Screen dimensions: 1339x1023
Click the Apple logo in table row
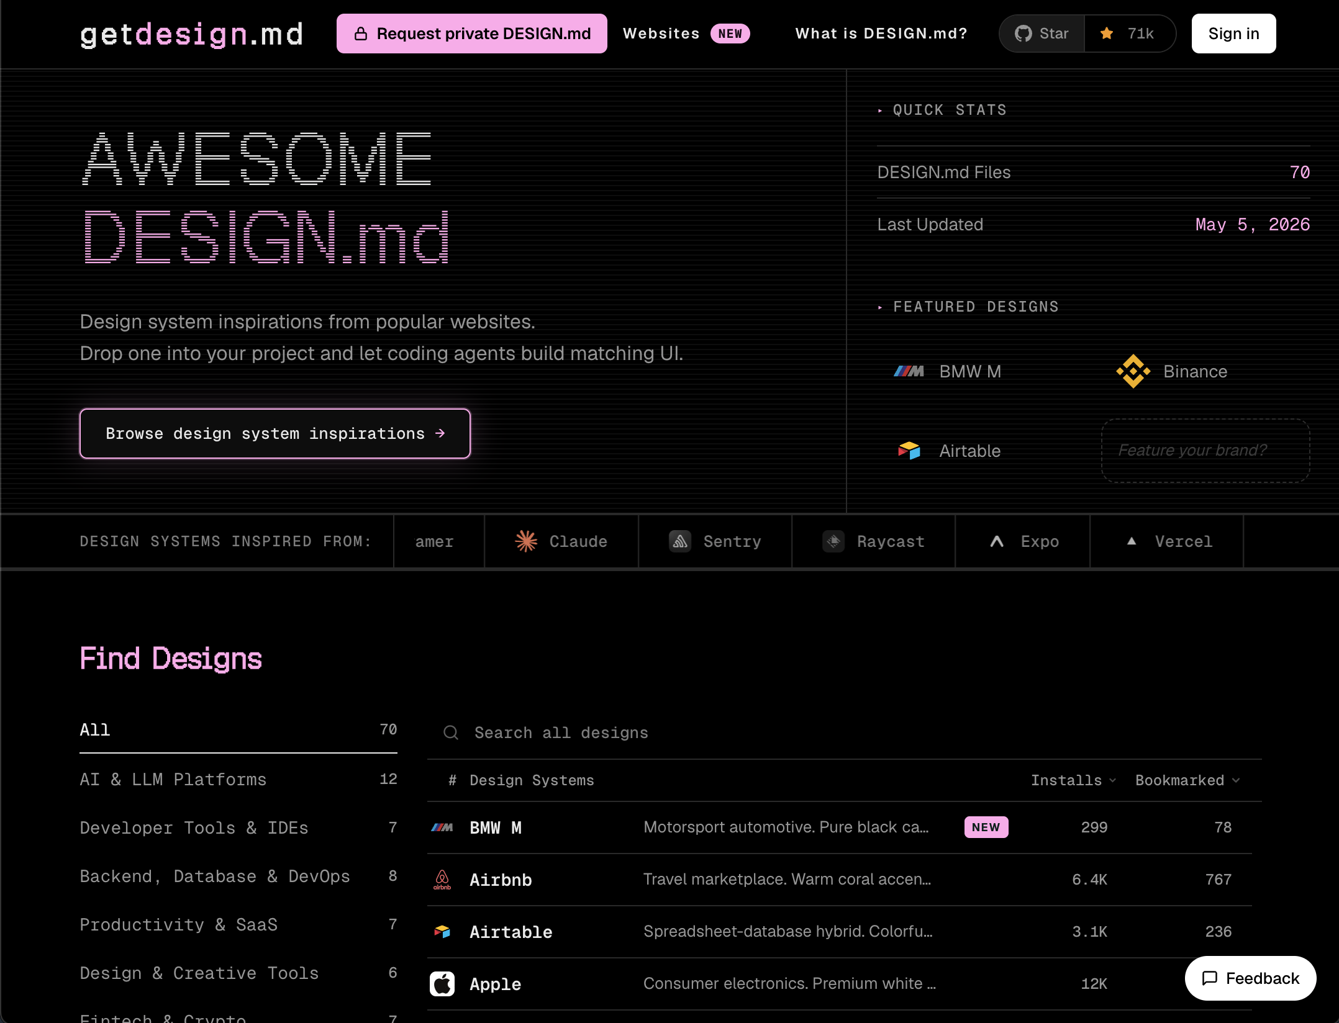[x=442, y=984]
